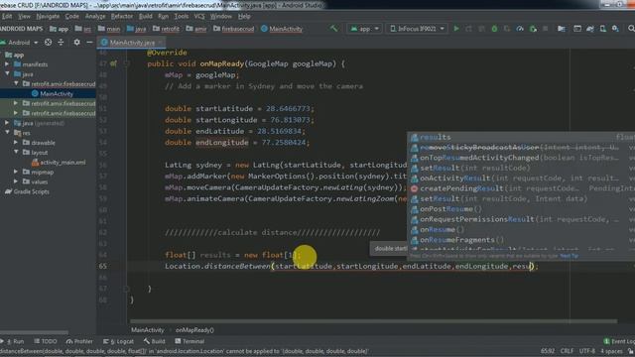The height and width of the screenshot is (357, 635).
Task: Open the VCS menu
Action: (x=199, y=16)
